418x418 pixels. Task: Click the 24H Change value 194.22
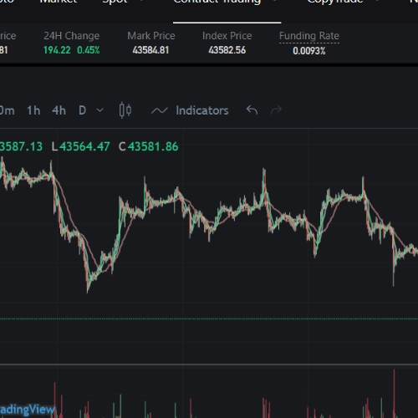[x=57, y=50]
